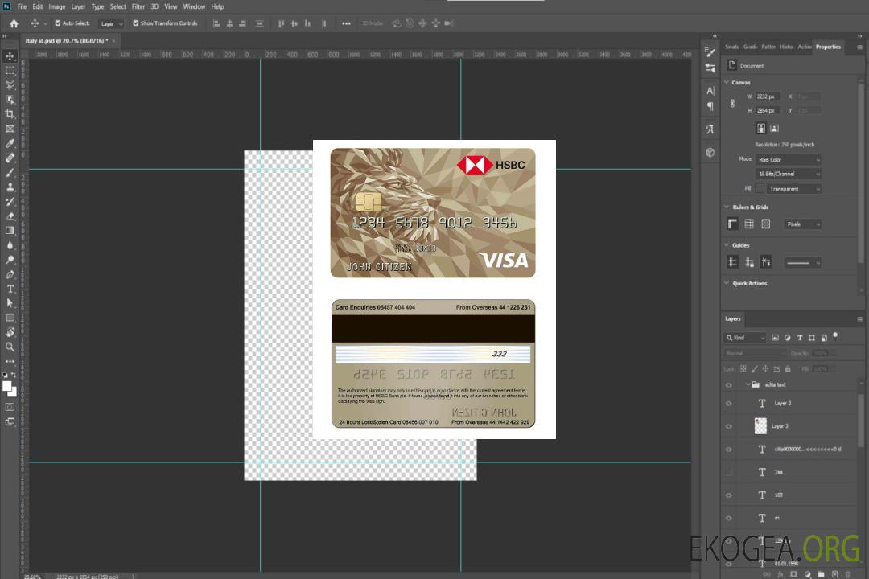869x579 pixels.
Task: Open the Transparent fill dropdown
Action: [794, 189]
